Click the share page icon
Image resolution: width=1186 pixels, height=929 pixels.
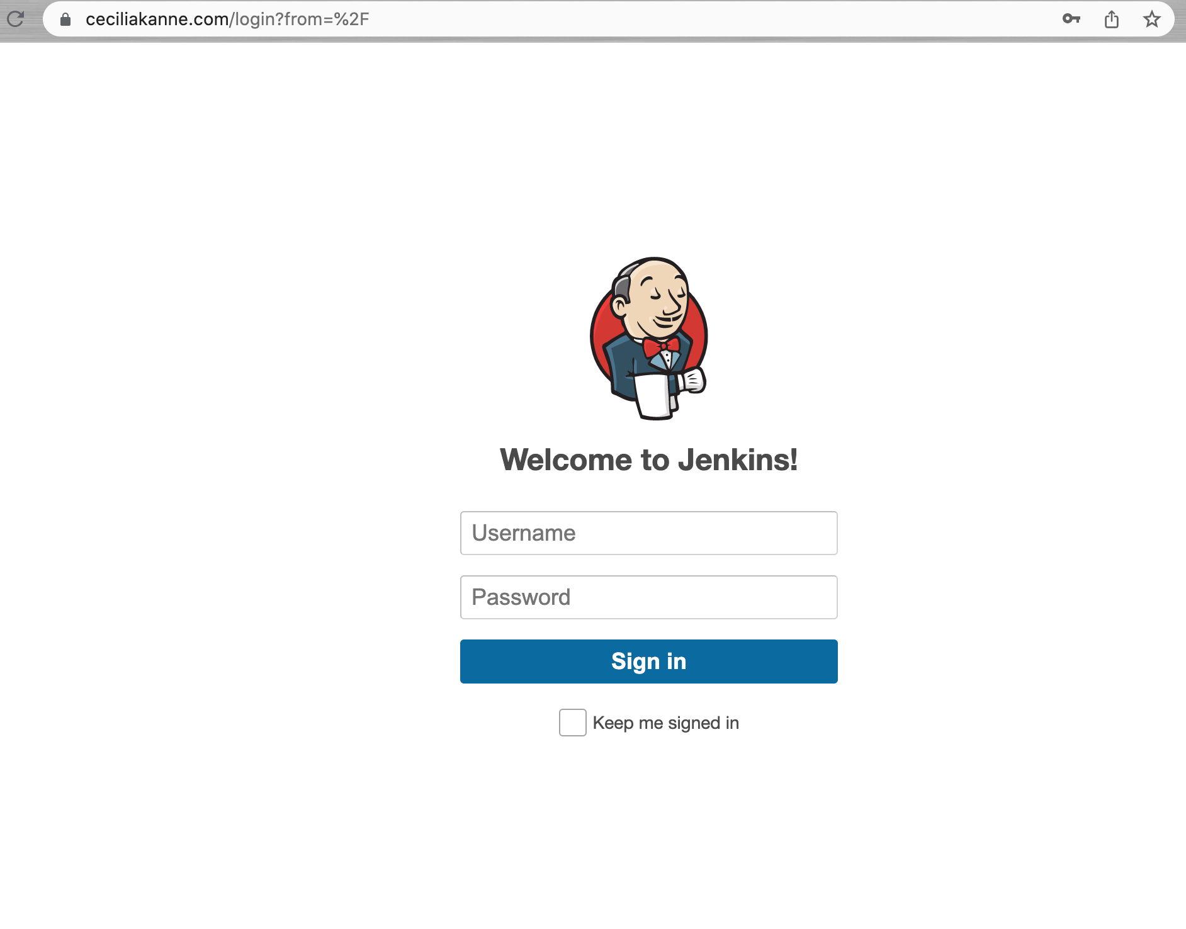coord(1112,19)
